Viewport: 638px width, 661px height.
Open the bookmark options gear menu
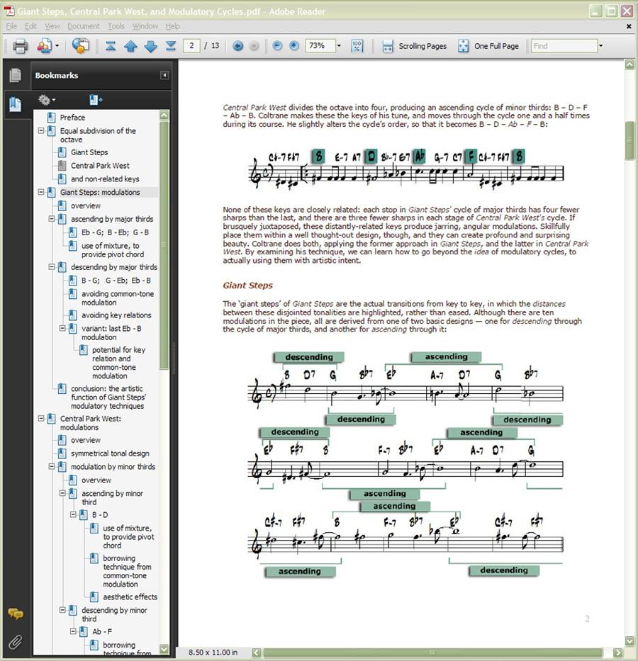click(44, 100)
